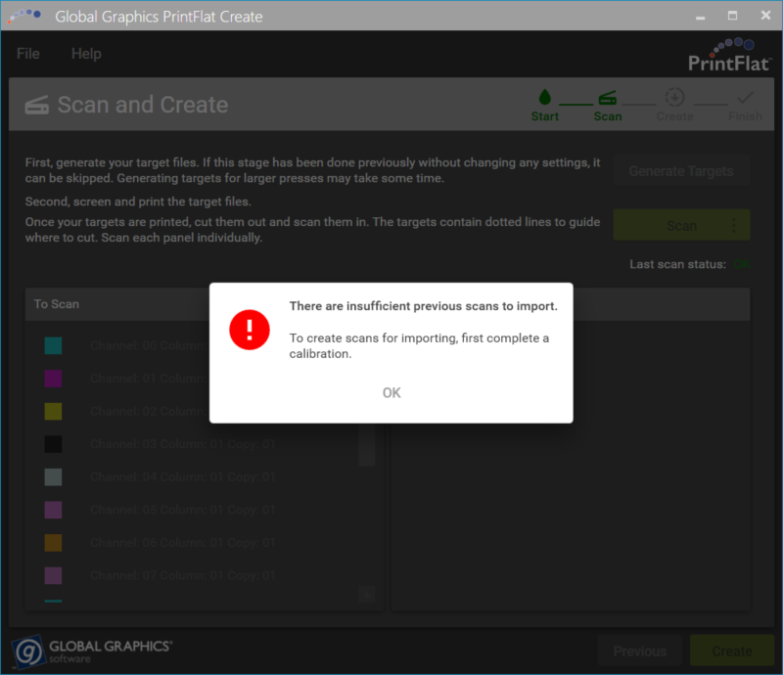The width and height of the screenshot is (783, 675).
Task: Click the To Scan list scrollbar down arrow
Action: 367,593
